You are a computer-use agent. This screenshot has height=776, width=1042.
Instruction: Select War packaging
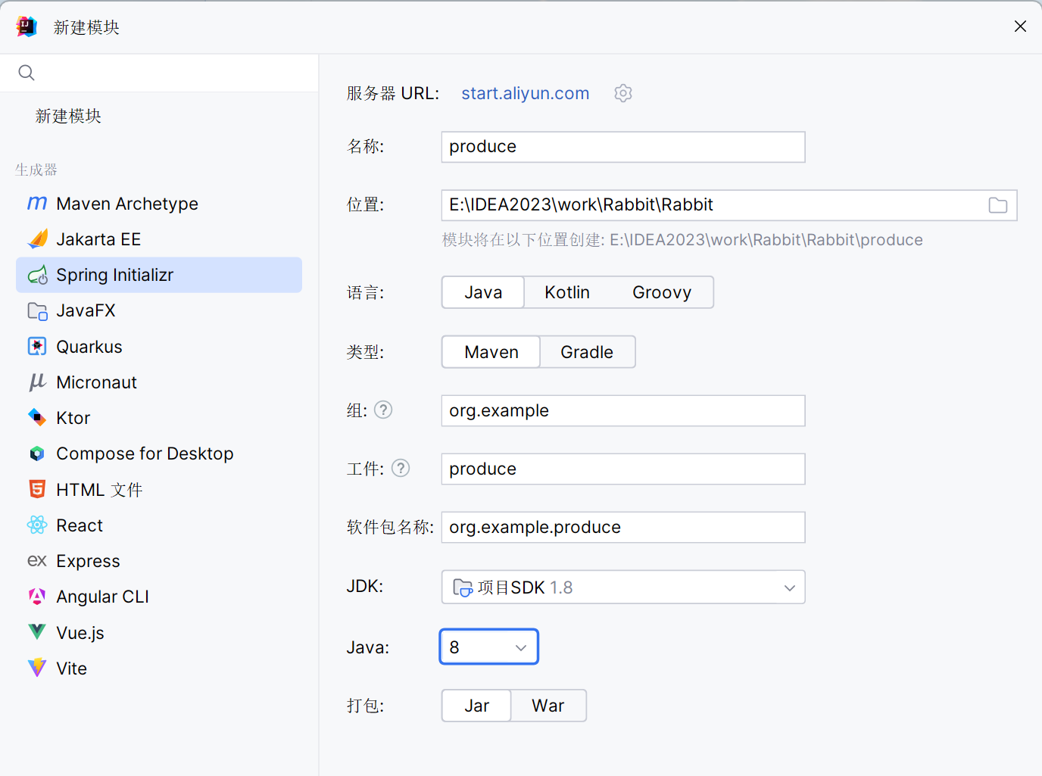tap(548, 706)
